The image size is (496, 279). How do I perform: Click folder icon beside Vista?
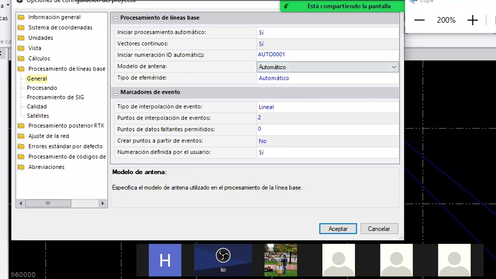[x=21, y=48]
